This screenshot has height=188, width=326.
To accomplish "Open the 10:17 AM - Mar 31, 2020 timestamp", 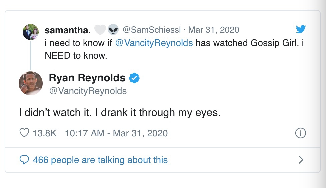I will point(116,133).
